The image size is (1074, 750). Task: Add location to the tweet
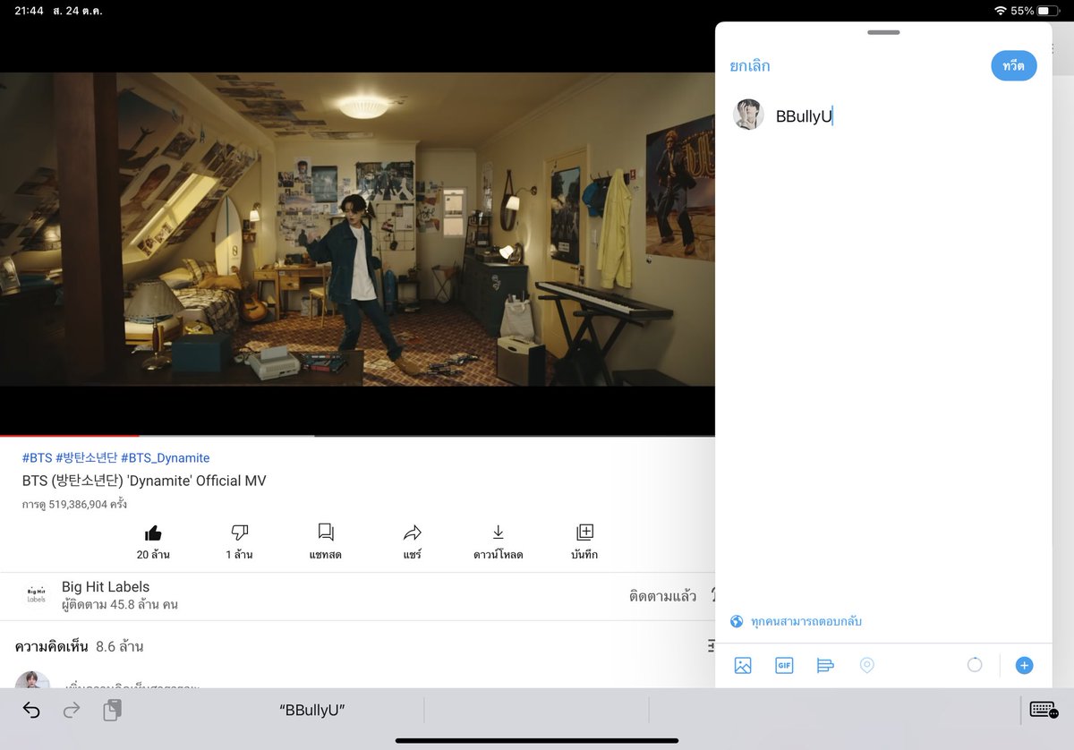(x=866, y=665)
